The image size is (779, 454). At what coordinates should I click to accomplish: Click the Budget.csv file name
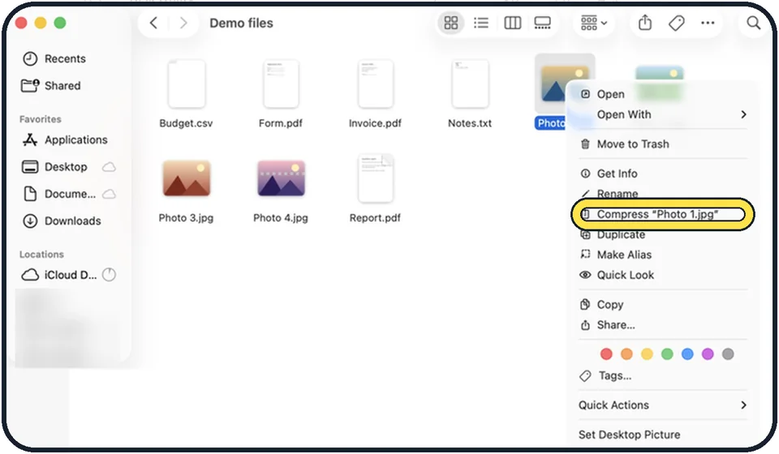coord(186,123)
